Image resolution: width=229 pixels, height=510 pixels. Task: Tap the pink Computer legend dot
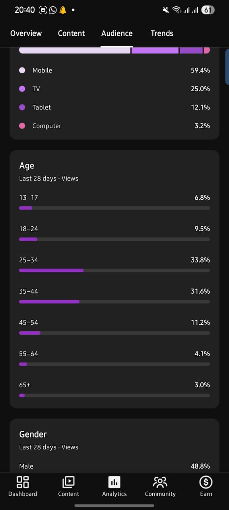(22, 126)
